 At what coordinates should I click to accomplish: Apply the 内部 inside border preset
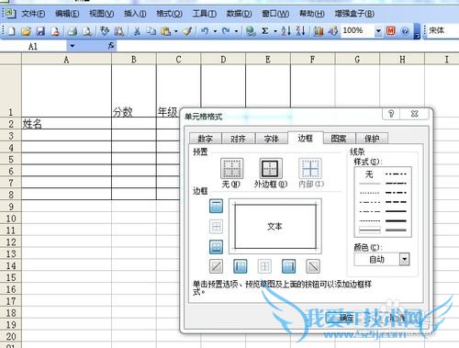(x=310, y=169)
